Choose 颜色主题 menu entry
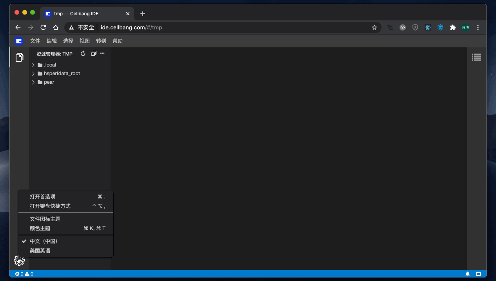The width and height of the screenshot is (496, 281). (x=66, y=228)
